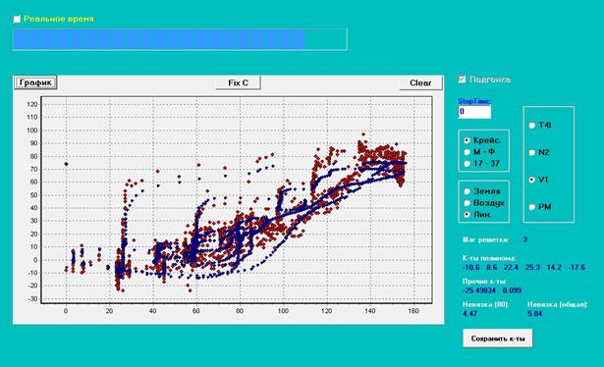The height and width of the screenshot is (367, 604).
Task: Select the Крейс. radio option
Action: [467, 140]
